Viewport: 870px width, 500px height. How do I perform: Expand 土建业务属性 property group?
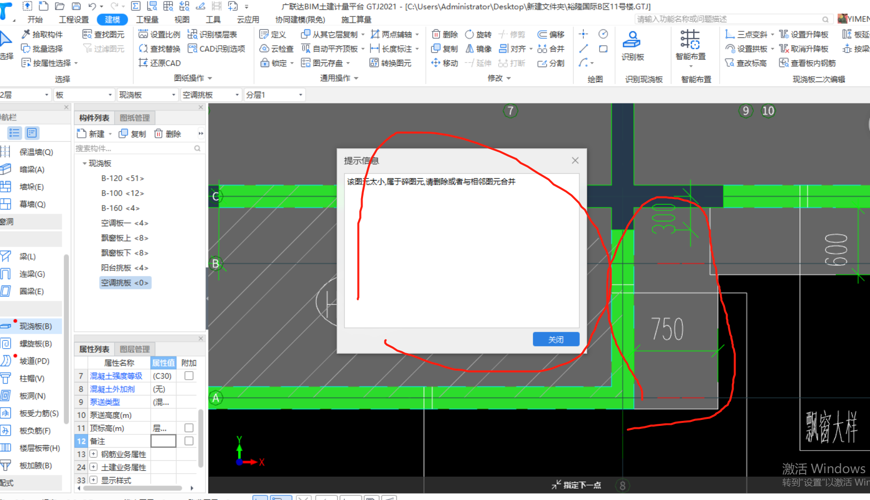[x=93, y=467]
